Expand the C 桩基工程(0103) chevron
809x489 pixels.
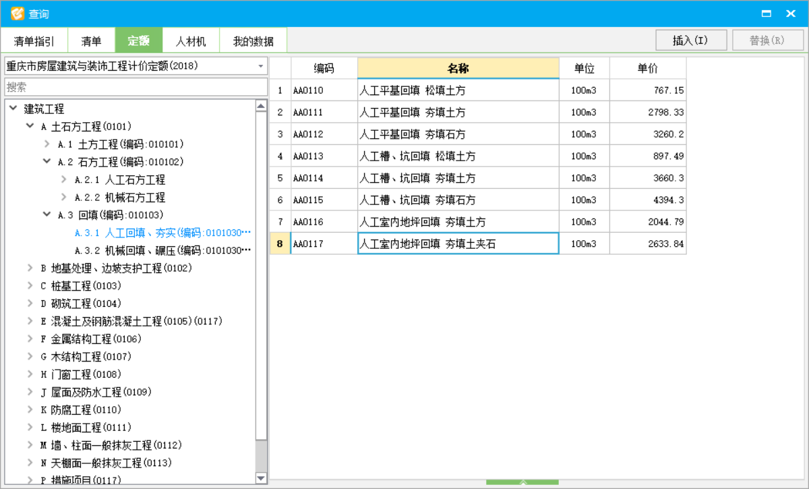click(30, 285)
